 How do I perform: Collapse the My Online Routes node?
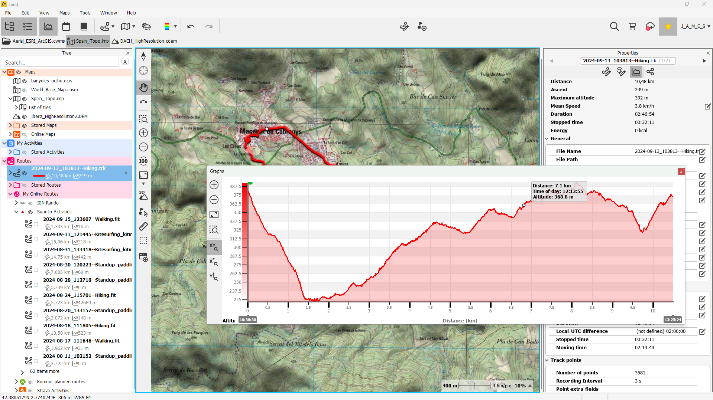pyautogui.click(x=10, y=194)
